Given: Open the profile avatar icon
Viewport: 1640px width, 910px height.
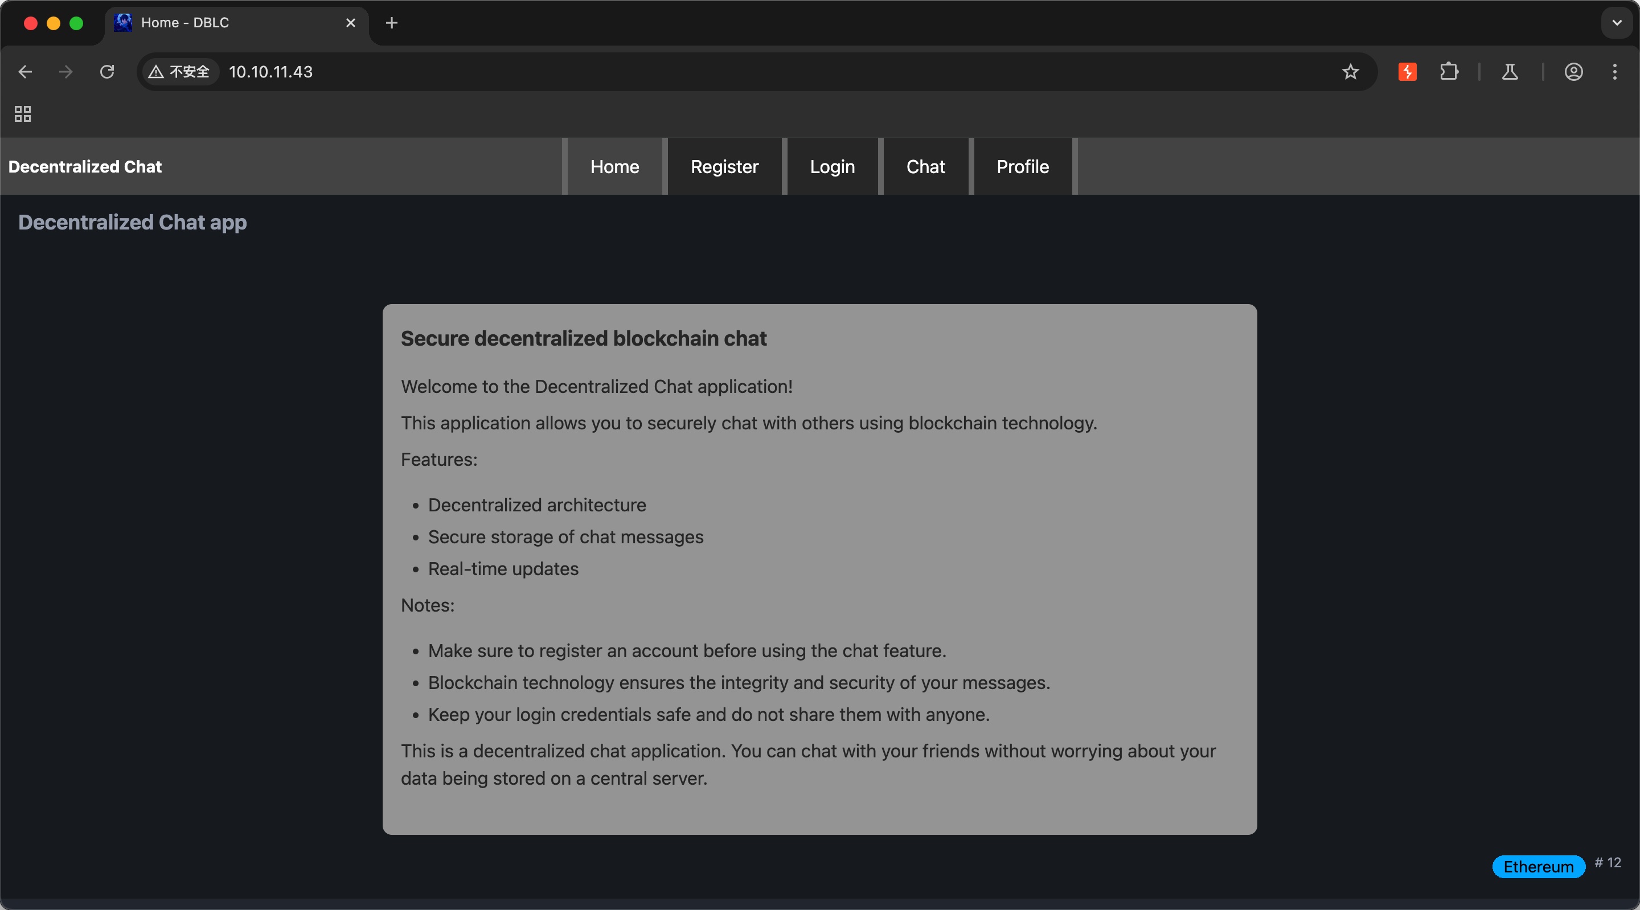Looking at the screenshot, I should click(x=1574, y=72).
